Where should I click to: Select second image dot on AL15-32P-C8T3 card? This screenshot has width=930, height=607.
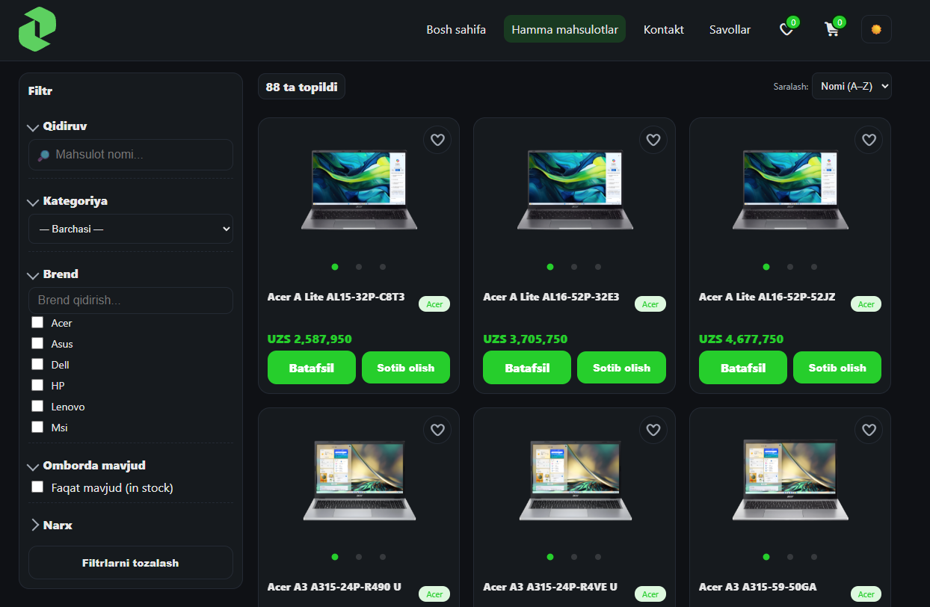point(359,267)
